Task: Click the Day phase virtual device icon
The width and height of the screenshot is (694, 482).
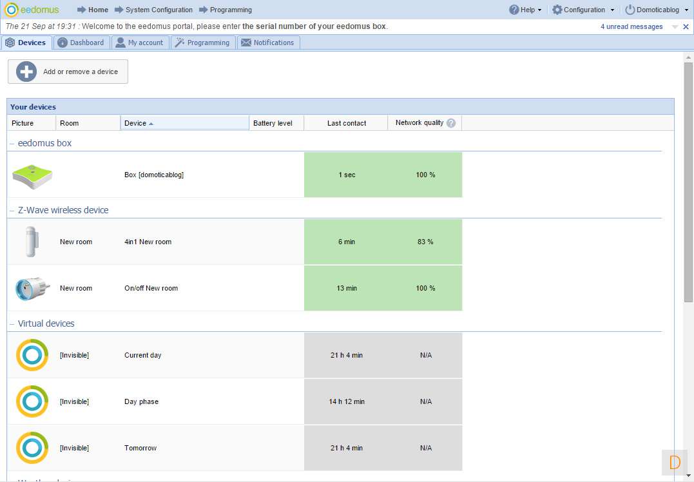Action: (x=32, y=401)
